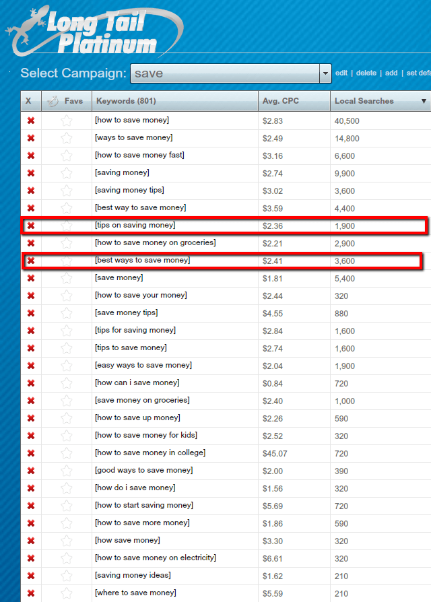Star [tips for saving money] keyword

click(x=67, y=331)
